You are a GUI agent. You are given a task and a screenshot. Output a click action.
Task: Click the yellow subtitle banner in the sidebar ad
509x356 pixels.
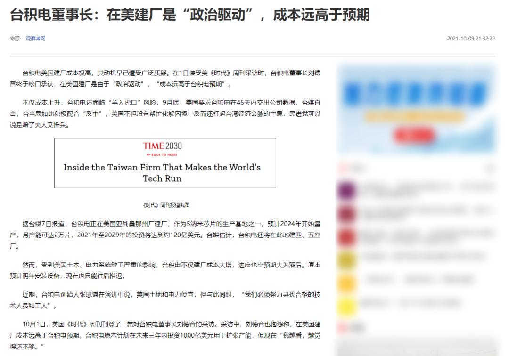point(415,116)
